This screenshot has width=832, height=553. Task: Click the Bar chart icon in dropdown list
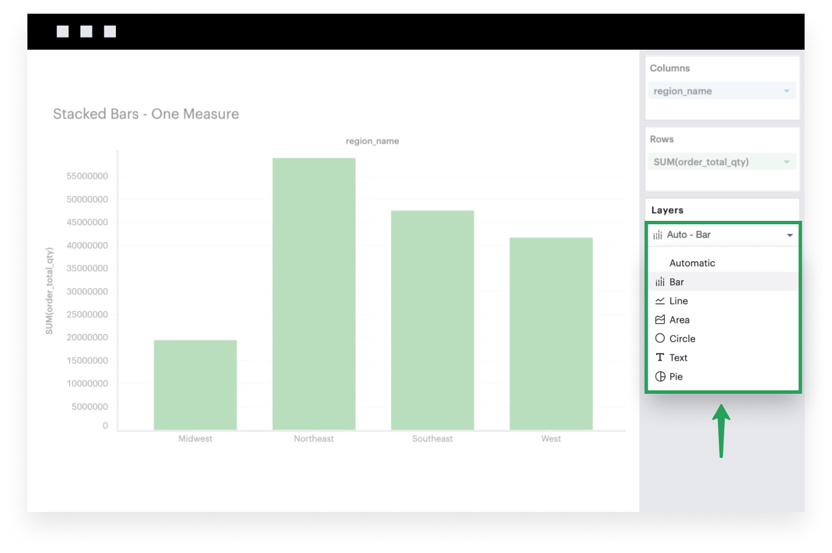660,282
